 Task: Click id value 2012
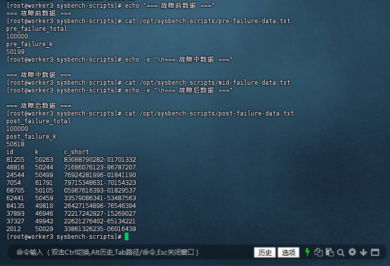coord(13,229)
